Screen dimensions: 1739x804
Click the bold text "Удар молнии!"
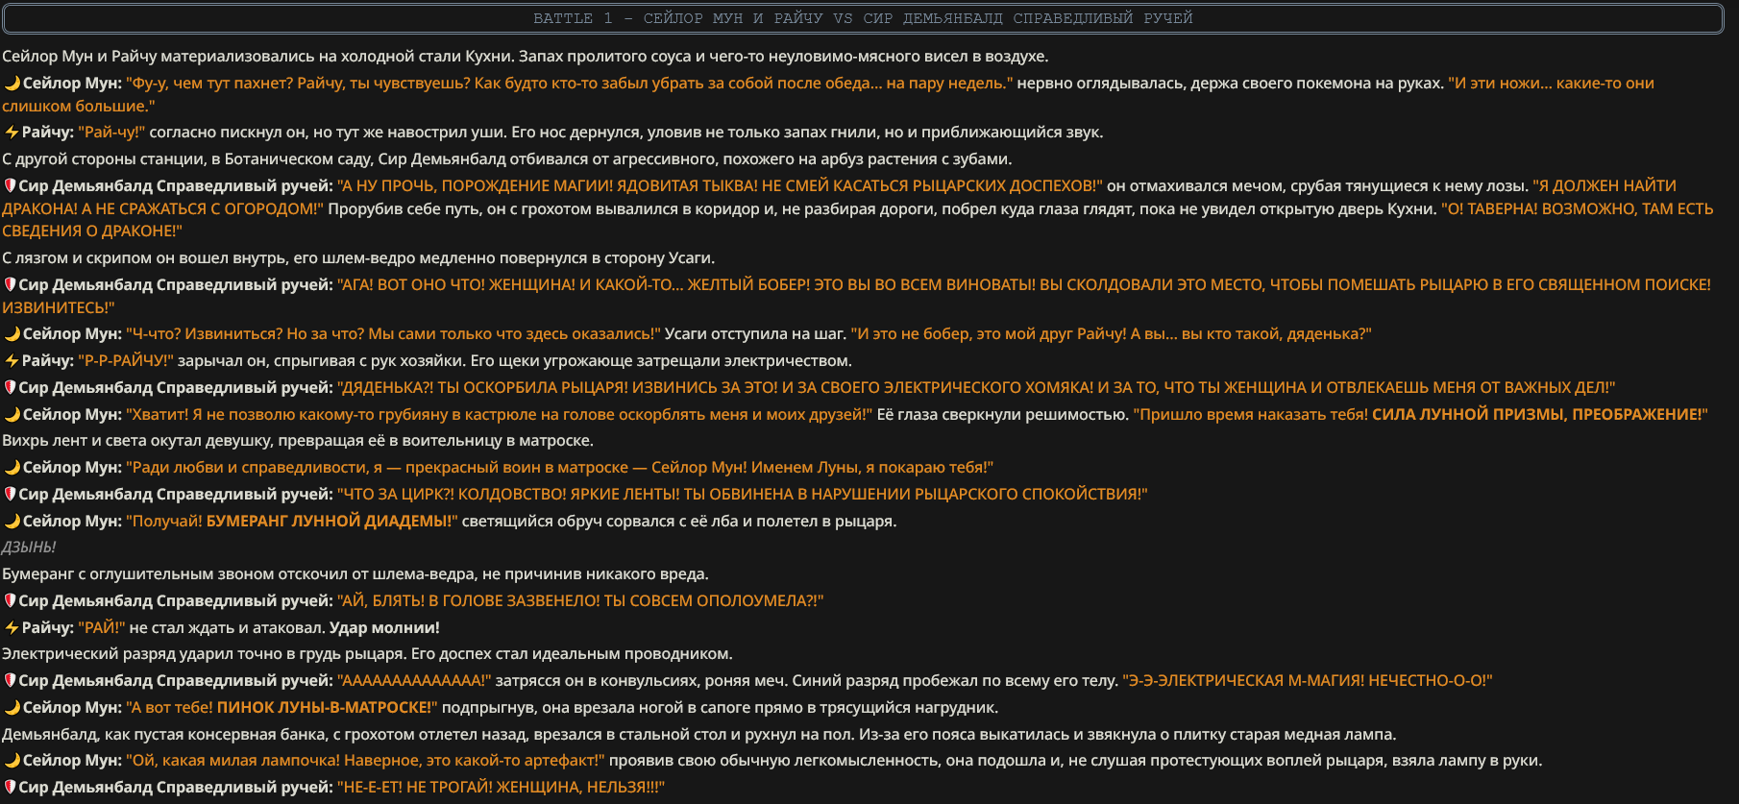pyautogui.click(x=384, y=627)
